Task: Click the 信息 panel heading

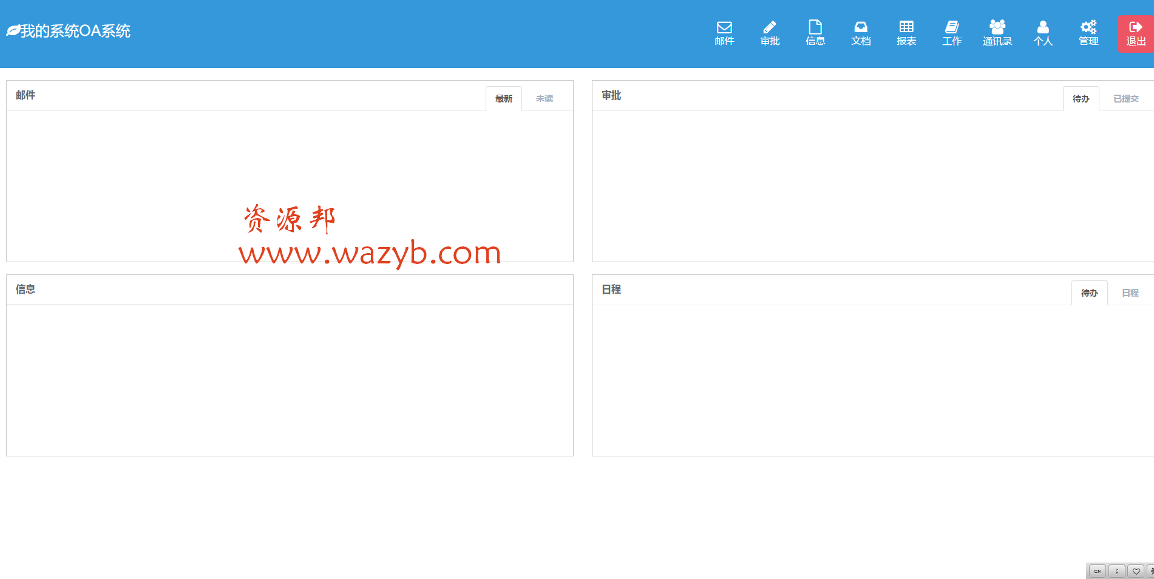Action: pyautogui.click(x=25, y=289)
